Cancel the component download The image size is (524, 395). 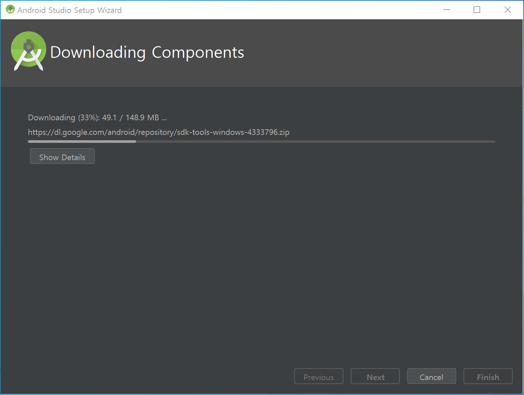[x=431, y=376]
